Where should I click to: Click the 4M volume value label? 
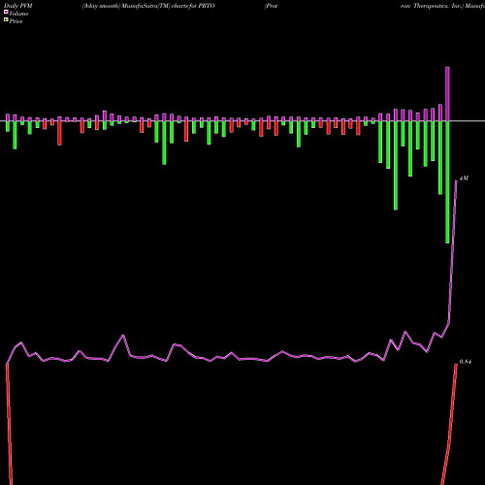tap(464, 178)
